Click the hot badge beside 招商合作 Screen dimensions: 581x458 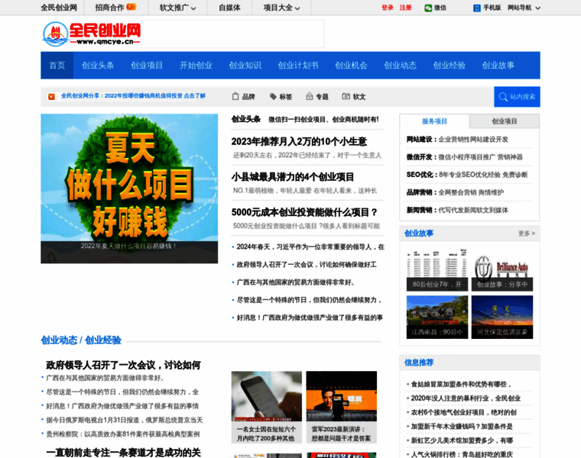coord(131,7)
